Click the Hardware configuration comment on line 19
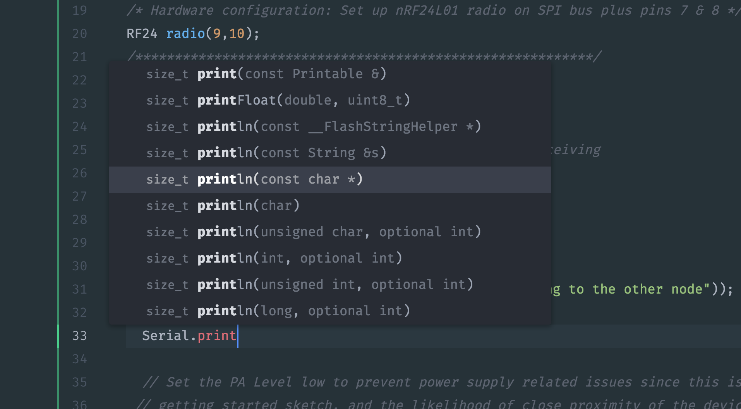741x409 pixels. (434, 10)
